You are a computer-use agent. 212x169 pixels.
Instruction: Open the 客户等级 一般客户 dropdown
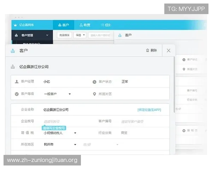click(x=57, y=94)
